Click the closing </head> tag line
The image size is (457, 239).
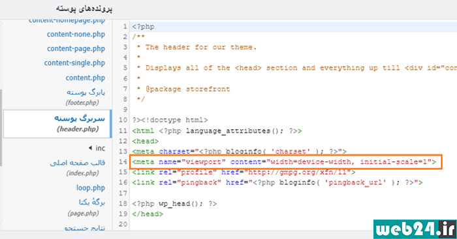[x=148, y=214]
